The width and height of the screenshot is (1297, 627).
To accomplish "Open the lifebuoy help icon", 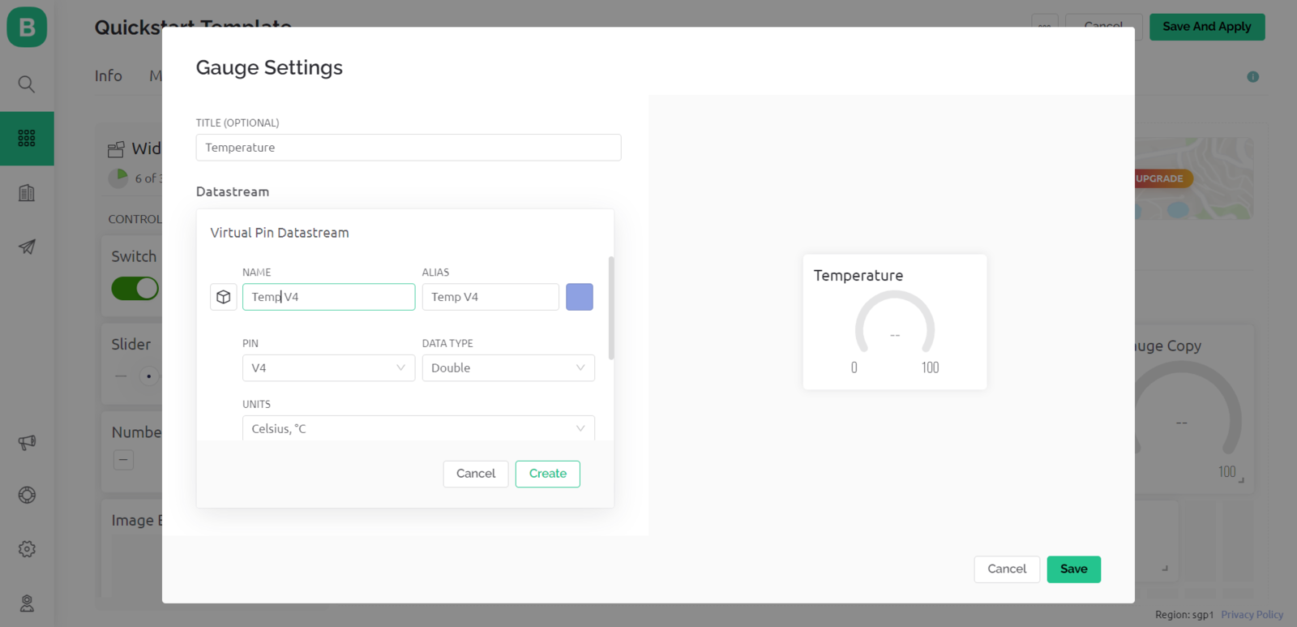I will tap(27, 495).
